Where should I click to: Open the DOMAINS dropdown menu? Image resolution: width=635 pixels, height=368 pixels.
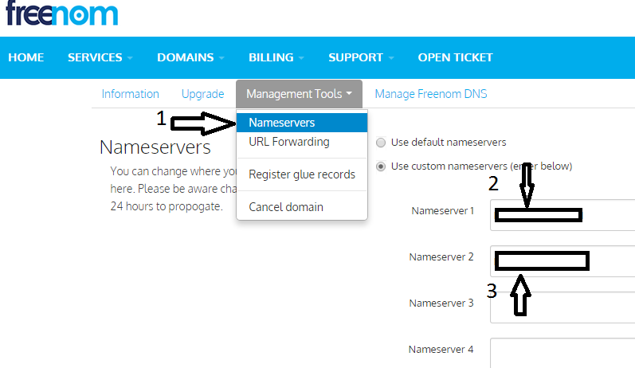point(190,57)
